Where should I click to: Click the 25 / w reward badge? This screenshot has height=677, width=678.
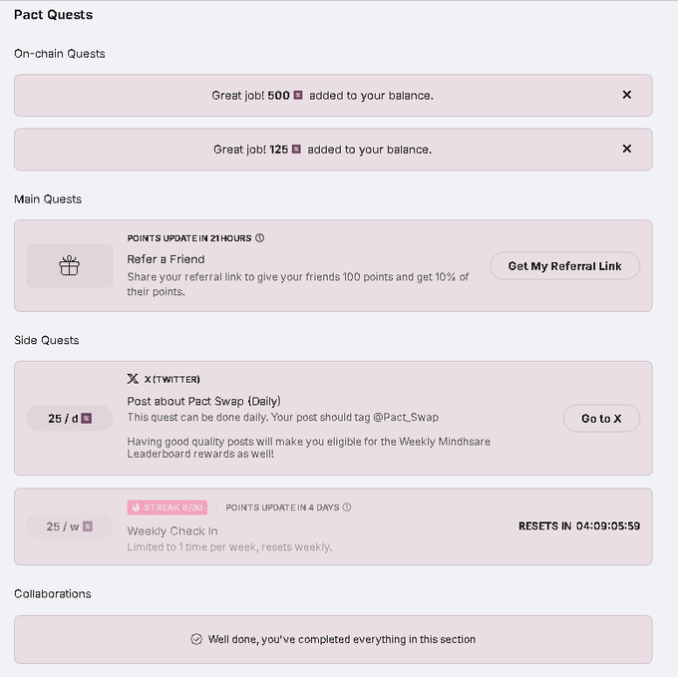[x=70, y=526]
